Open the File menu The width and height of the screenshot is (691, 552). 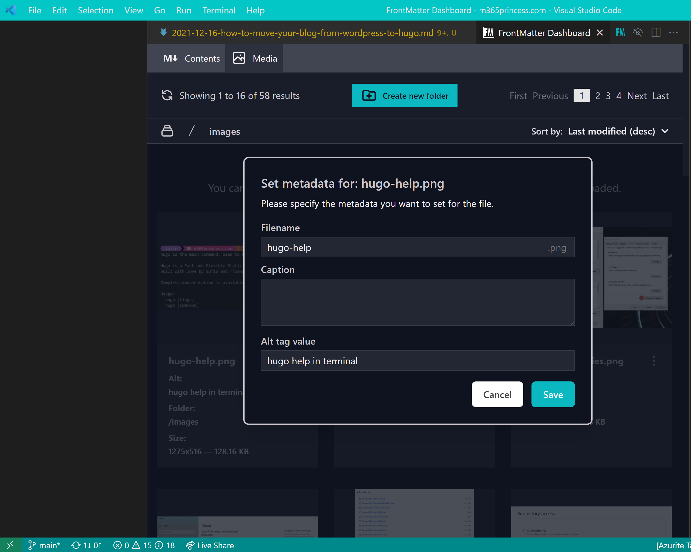tap(34, 10)
